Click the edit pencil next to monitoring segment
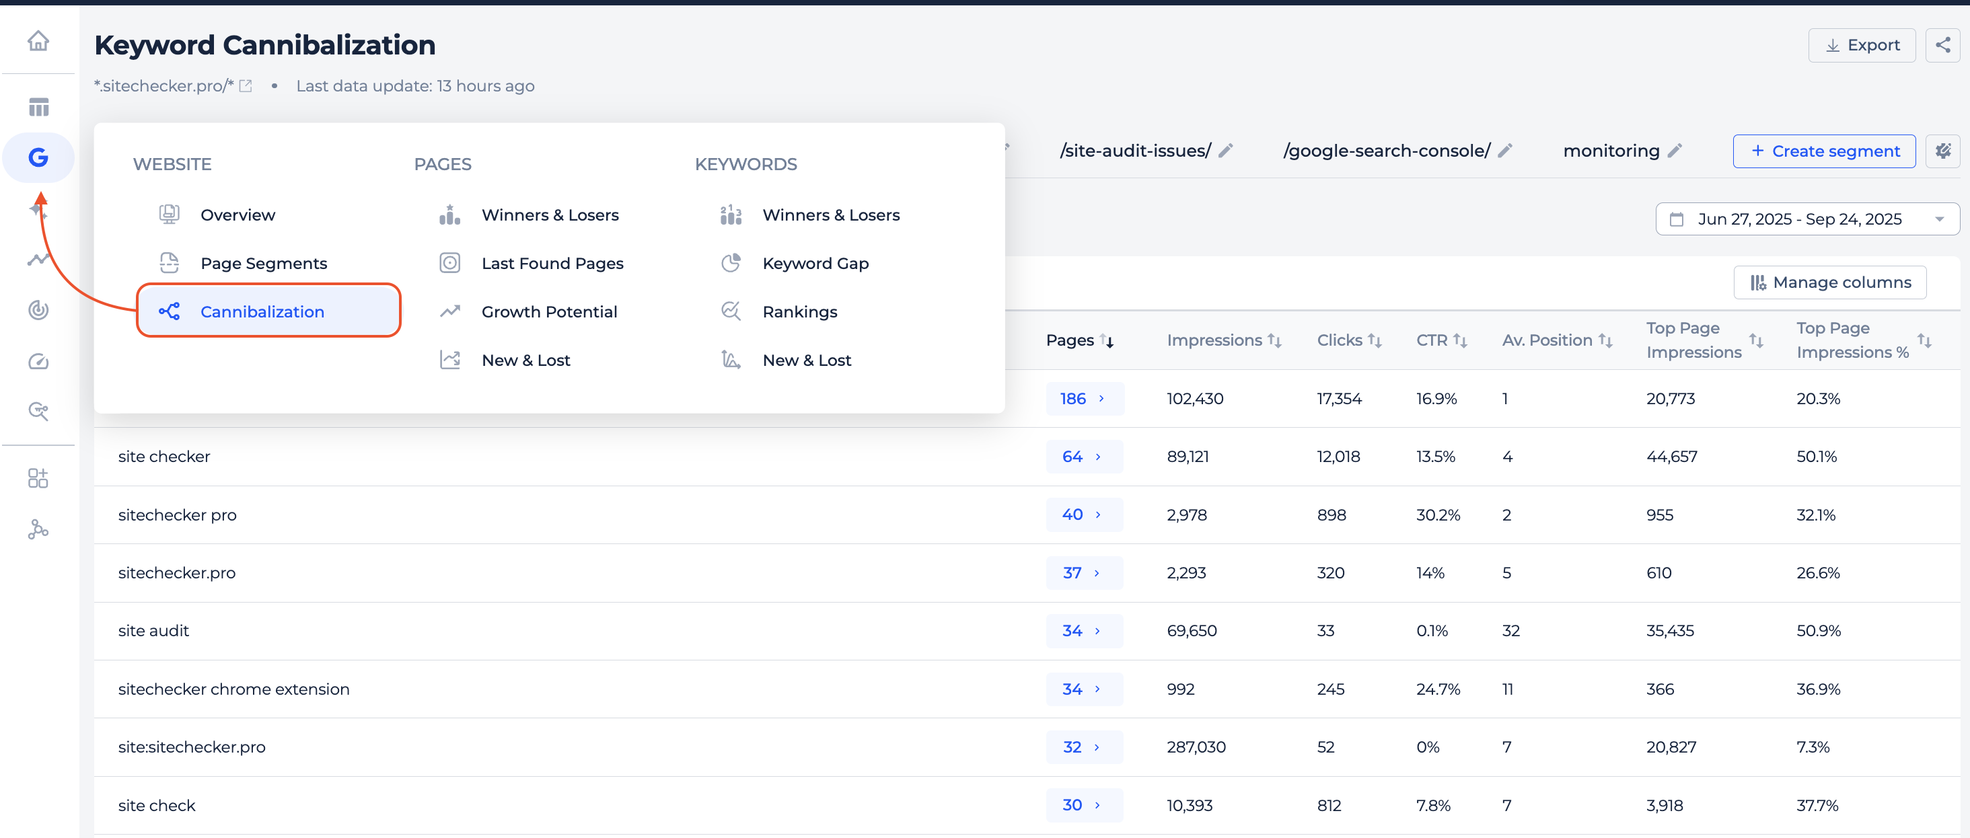This screenshot has height=838, width=1970. coord(1674,151)
